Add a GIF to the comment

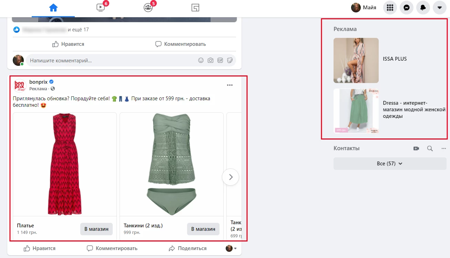(x=220, y=60)
